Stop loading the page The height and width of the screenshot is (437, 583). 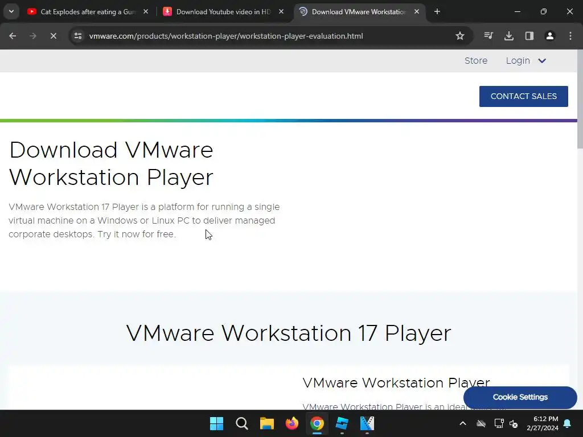[x=53, y=36]
